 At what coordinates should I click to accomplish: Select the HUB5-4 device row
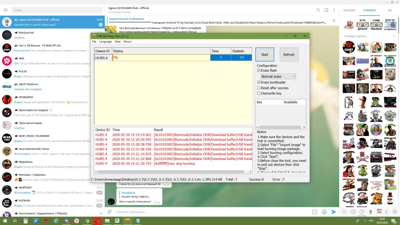(x=173, y=58)
